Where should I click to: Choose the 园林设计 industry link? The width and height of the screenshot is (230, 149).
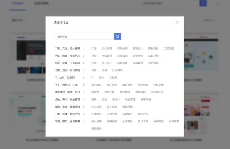coord(153,48)
